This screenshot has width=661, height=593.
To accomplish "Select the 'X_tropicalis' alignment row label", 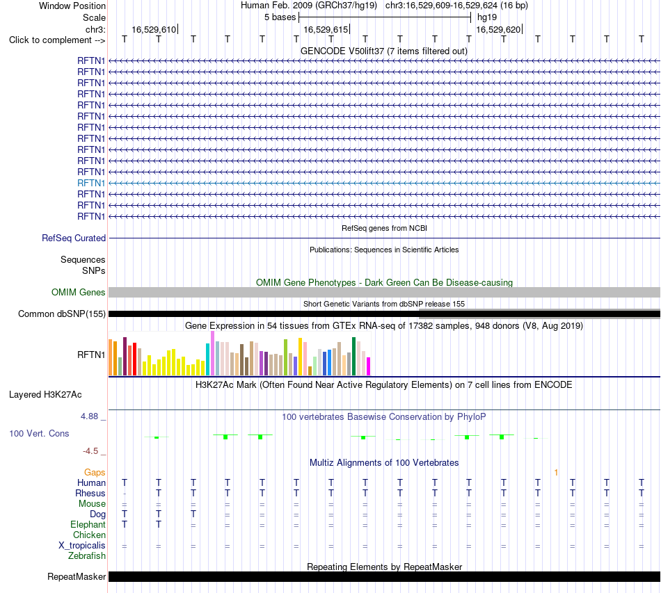I will [82, 546].
